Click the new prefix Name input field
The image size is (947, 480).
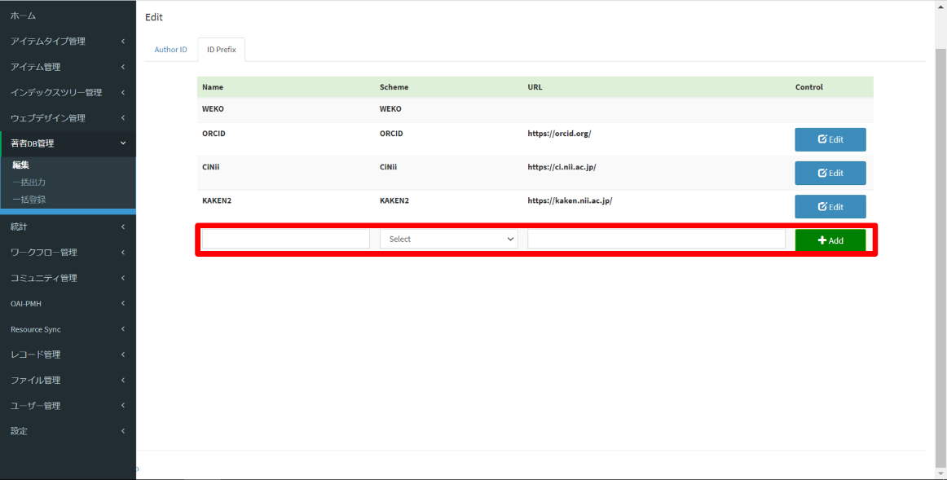(285, 239)
